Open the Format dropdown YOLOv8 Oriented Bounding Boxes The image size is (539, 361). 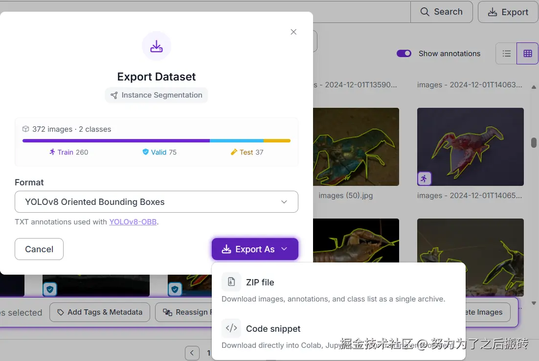click(157, 201)
